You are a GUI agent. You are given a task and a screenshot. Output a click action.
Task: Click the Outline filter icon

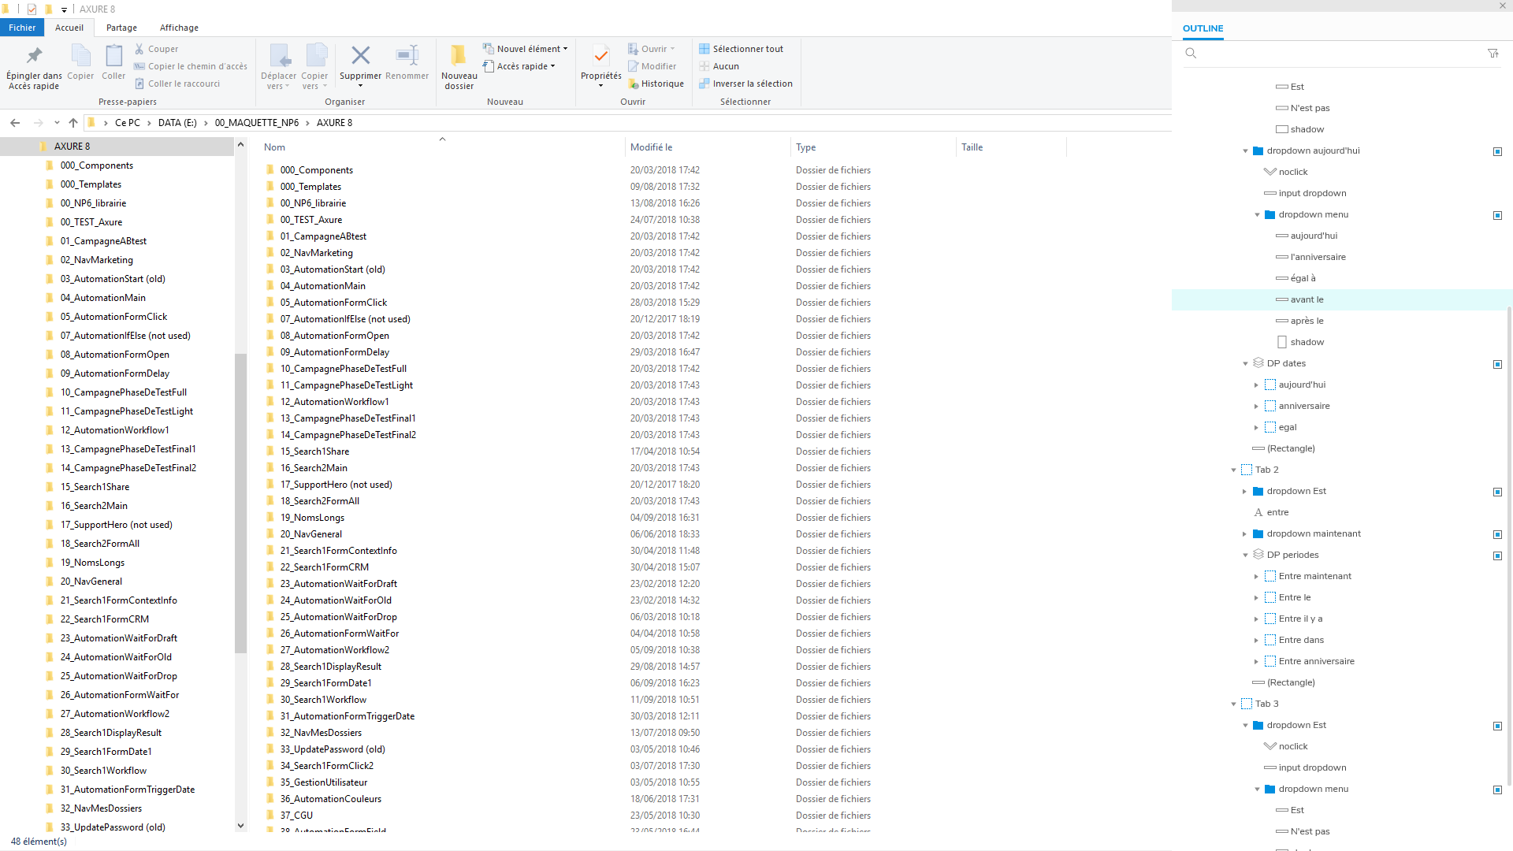click(x=1493, y=54)
